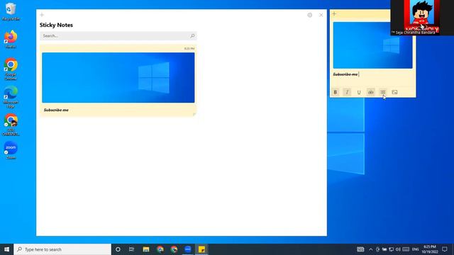The width and height of the screenshot is (454, 255).
Task: Open the Recycle Bin desktop icon
Action: pyautogui.click(x=11, y=11)
